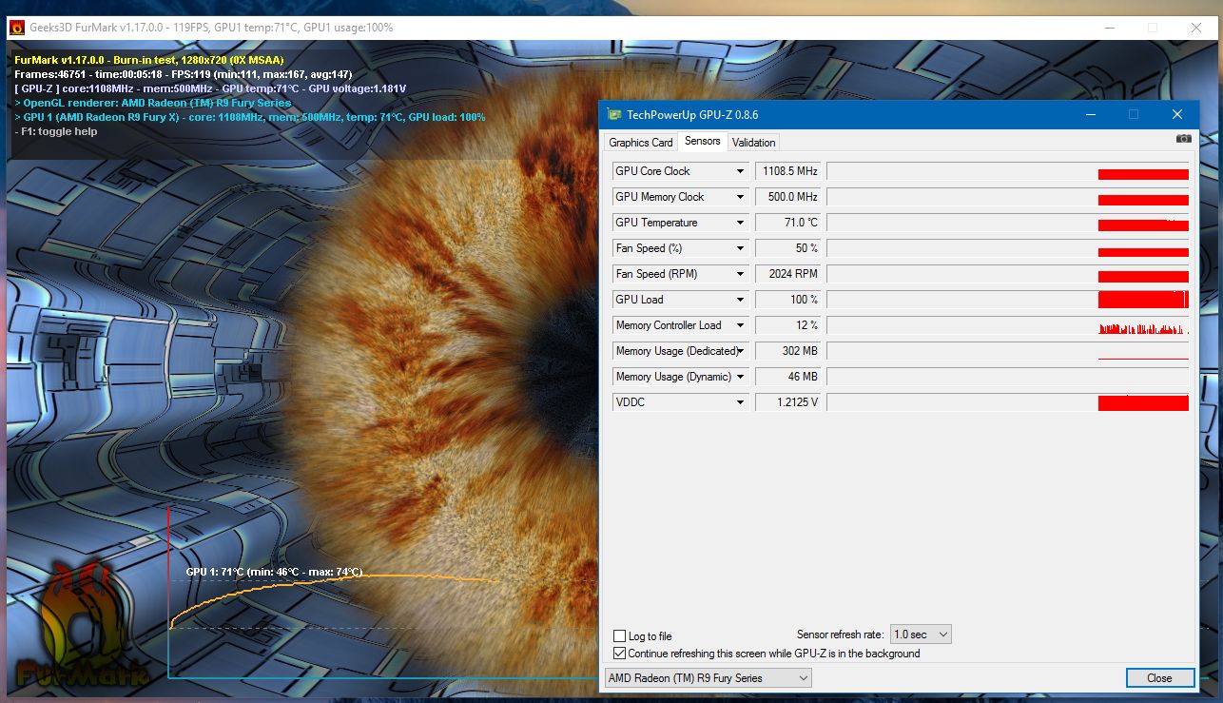
Task: Click the 2024 RPM fan value
Action: (x=787, y=274)
